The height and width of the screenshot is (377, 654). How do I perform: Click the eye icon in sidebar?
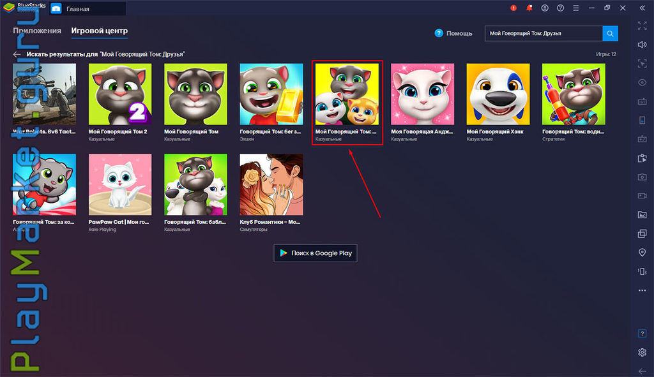pyautogui.click(x=643, y=82)
